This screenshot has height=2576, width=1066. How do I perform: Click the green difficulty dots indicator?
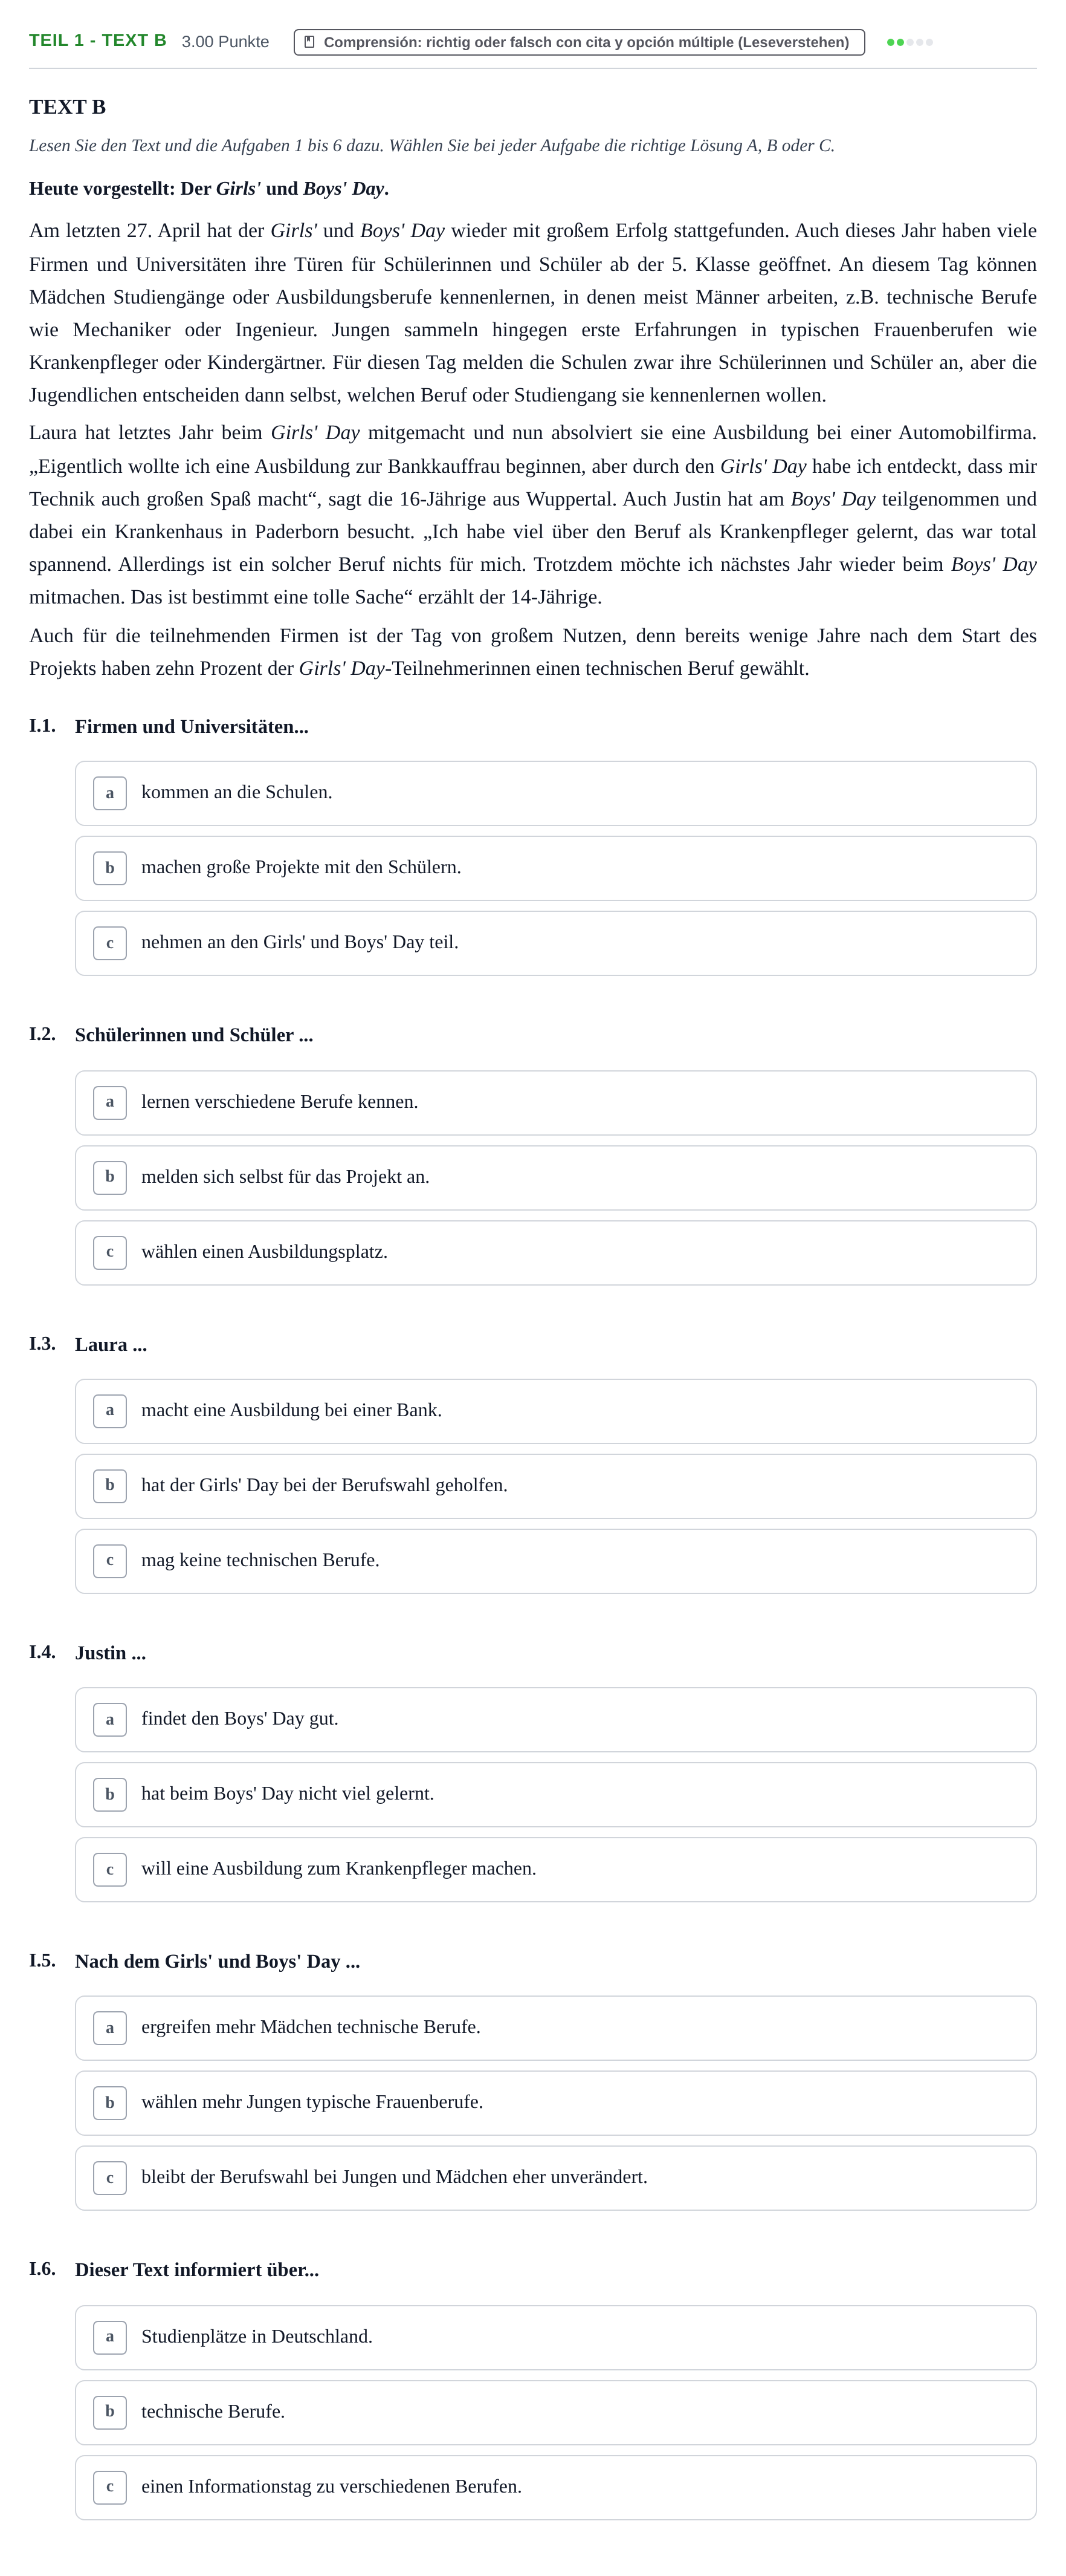[x=909, y=42]
